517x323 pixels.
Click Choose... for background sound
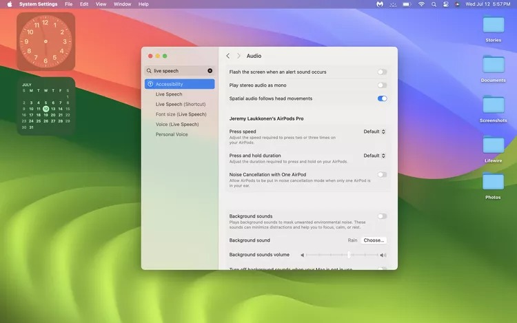[374, 240]
